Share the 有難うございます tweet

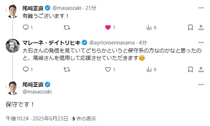point(201,28)
